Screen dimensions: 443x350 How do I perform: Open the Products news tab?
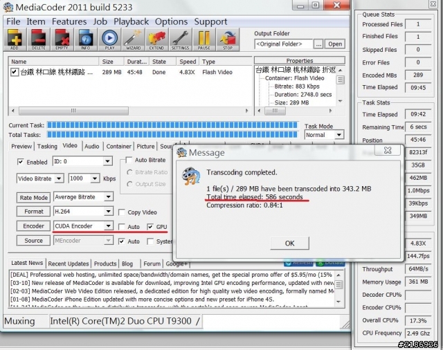click(105, 264)
